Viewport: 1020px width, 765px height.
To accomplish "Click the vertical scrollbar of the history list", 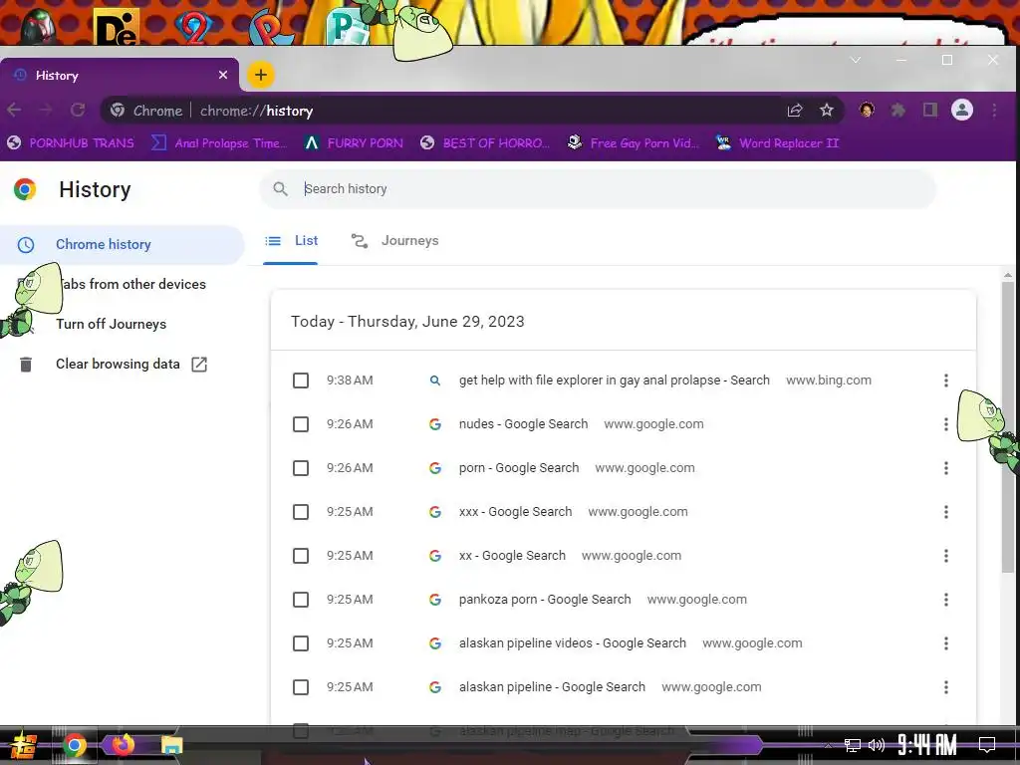I will coord(1008,426).
